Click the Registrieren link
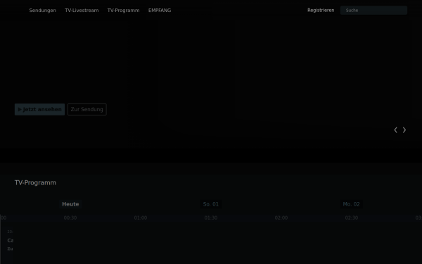This screenshot has height=264, width=422. (321, 11)
